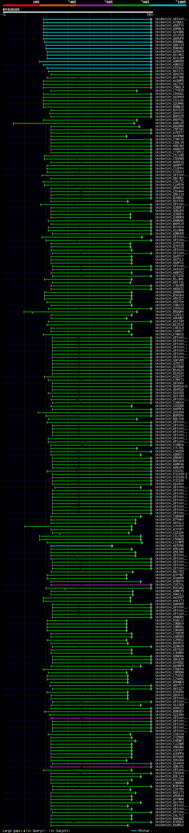Click the UniRef100_C7Q535 label
Image resolution: width=189 pixels, height=833 pixels.
pos(170,634)
